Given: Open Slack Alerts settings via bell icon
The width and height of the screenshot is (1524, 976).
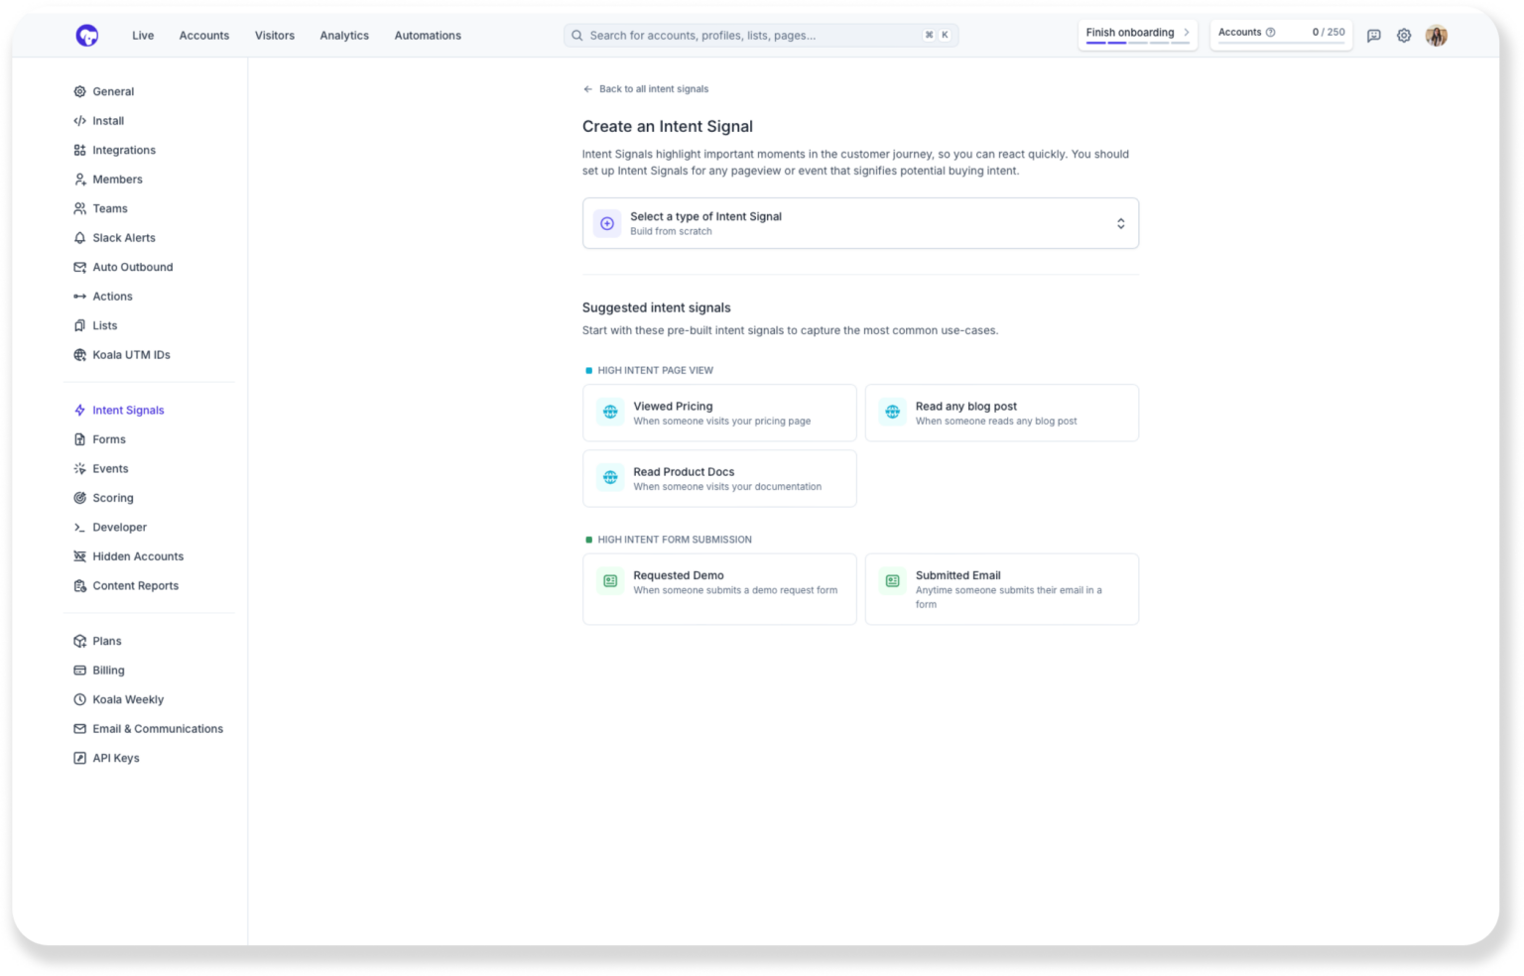Looking at the screenshot, I should click(79, 237).
